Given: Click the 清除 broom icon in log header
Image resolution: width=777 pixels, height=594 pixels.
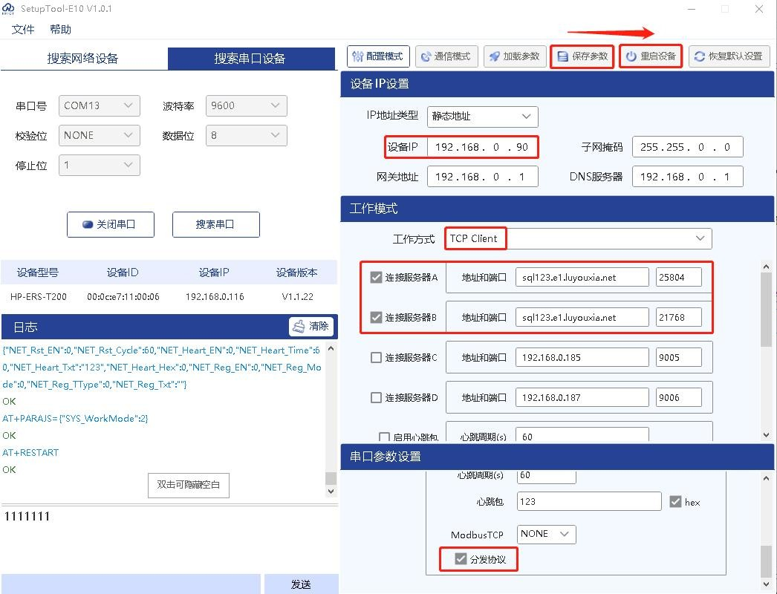Looking at the screenshot, I should tap(299, 326).
